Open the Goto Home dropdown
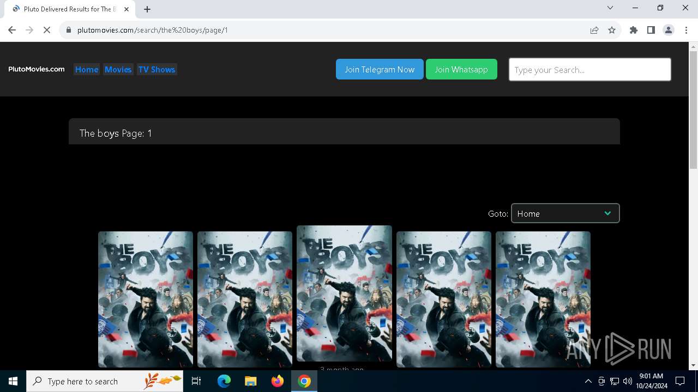The image size is (698, 392). pos(565,213)
